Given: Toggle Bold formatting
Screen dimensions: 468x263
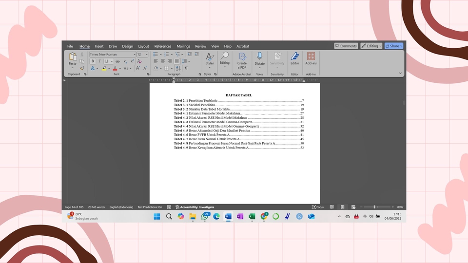Looking at the screenshot, I should point(93,61).
